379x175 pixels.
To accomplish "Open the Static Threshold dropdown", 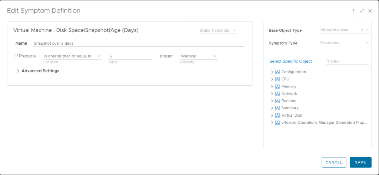I will (217, 30).
